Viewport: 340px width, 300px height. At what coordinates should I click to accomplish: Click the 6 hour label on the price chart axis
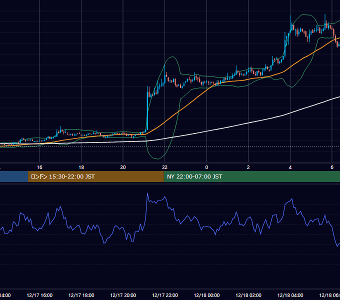(x=332, y=167)
